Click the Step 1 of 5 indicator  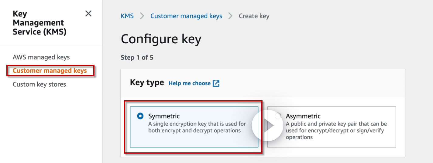[137, 58]
